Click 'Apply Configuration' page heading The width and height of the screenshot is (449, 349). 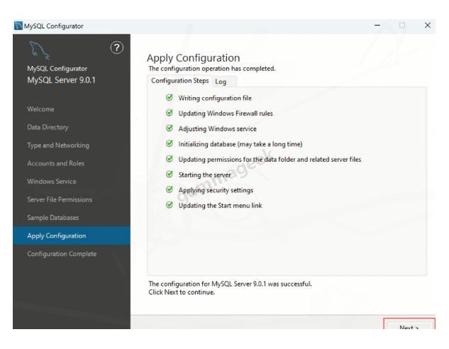(194, 58)
